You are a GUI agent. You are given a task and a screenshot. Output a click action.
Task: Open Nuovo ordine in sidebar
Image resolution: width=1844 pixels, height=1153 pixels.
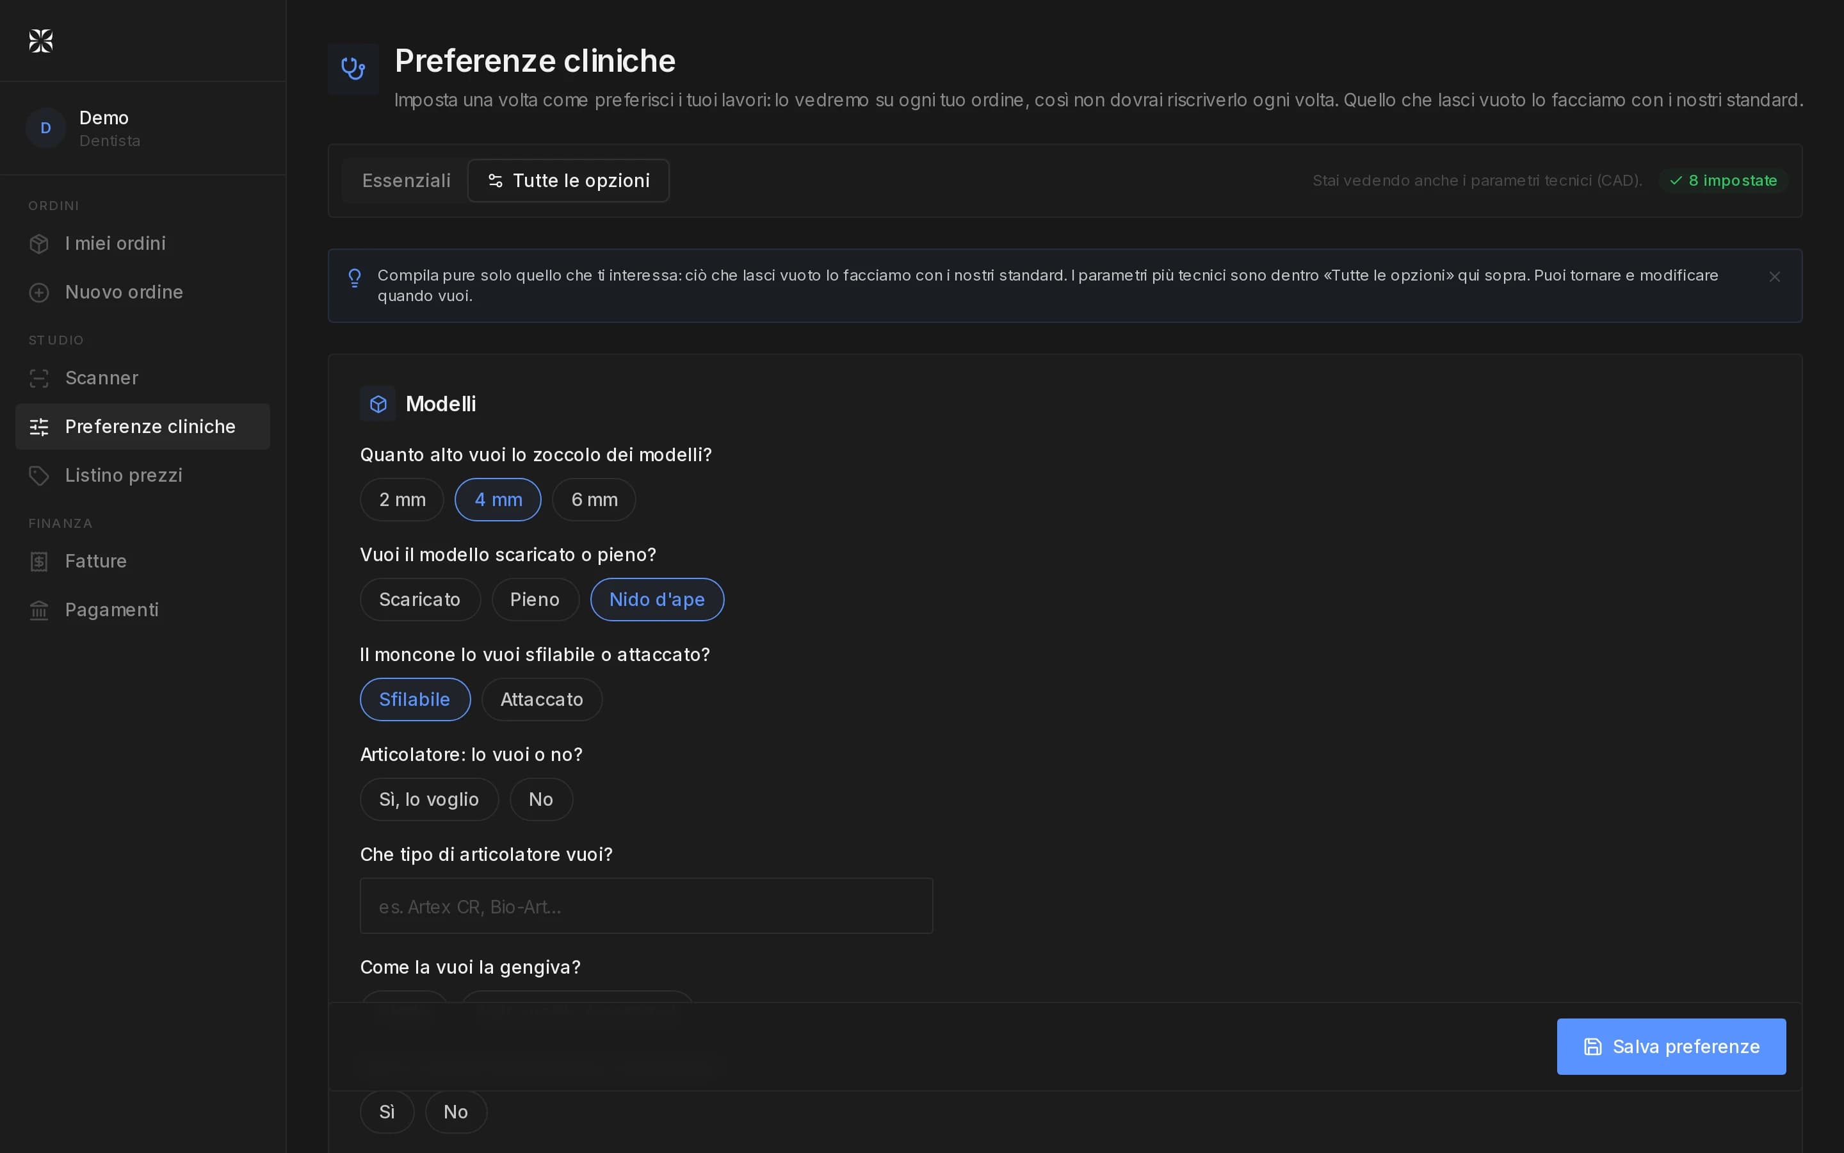click(x=143, y=293)
